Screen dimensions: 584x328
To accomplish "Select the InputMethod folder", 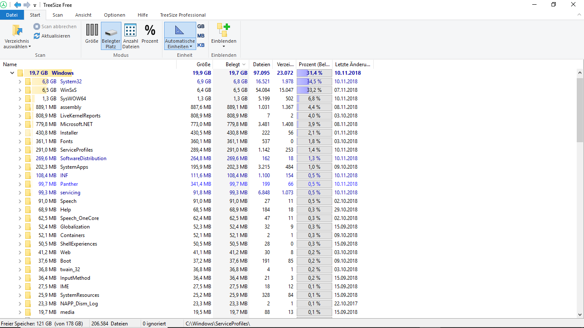I will tap(75, 278).
